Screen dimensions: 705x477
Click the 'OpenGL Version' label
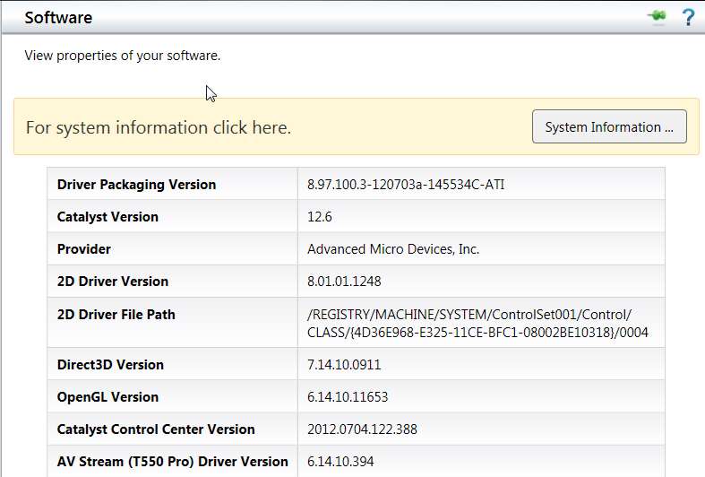click(107, 397)
